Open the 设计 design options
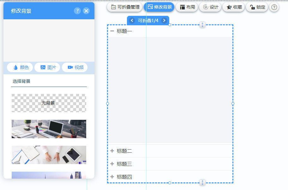This screenshot has width=288, height=190. pos(210,7)
